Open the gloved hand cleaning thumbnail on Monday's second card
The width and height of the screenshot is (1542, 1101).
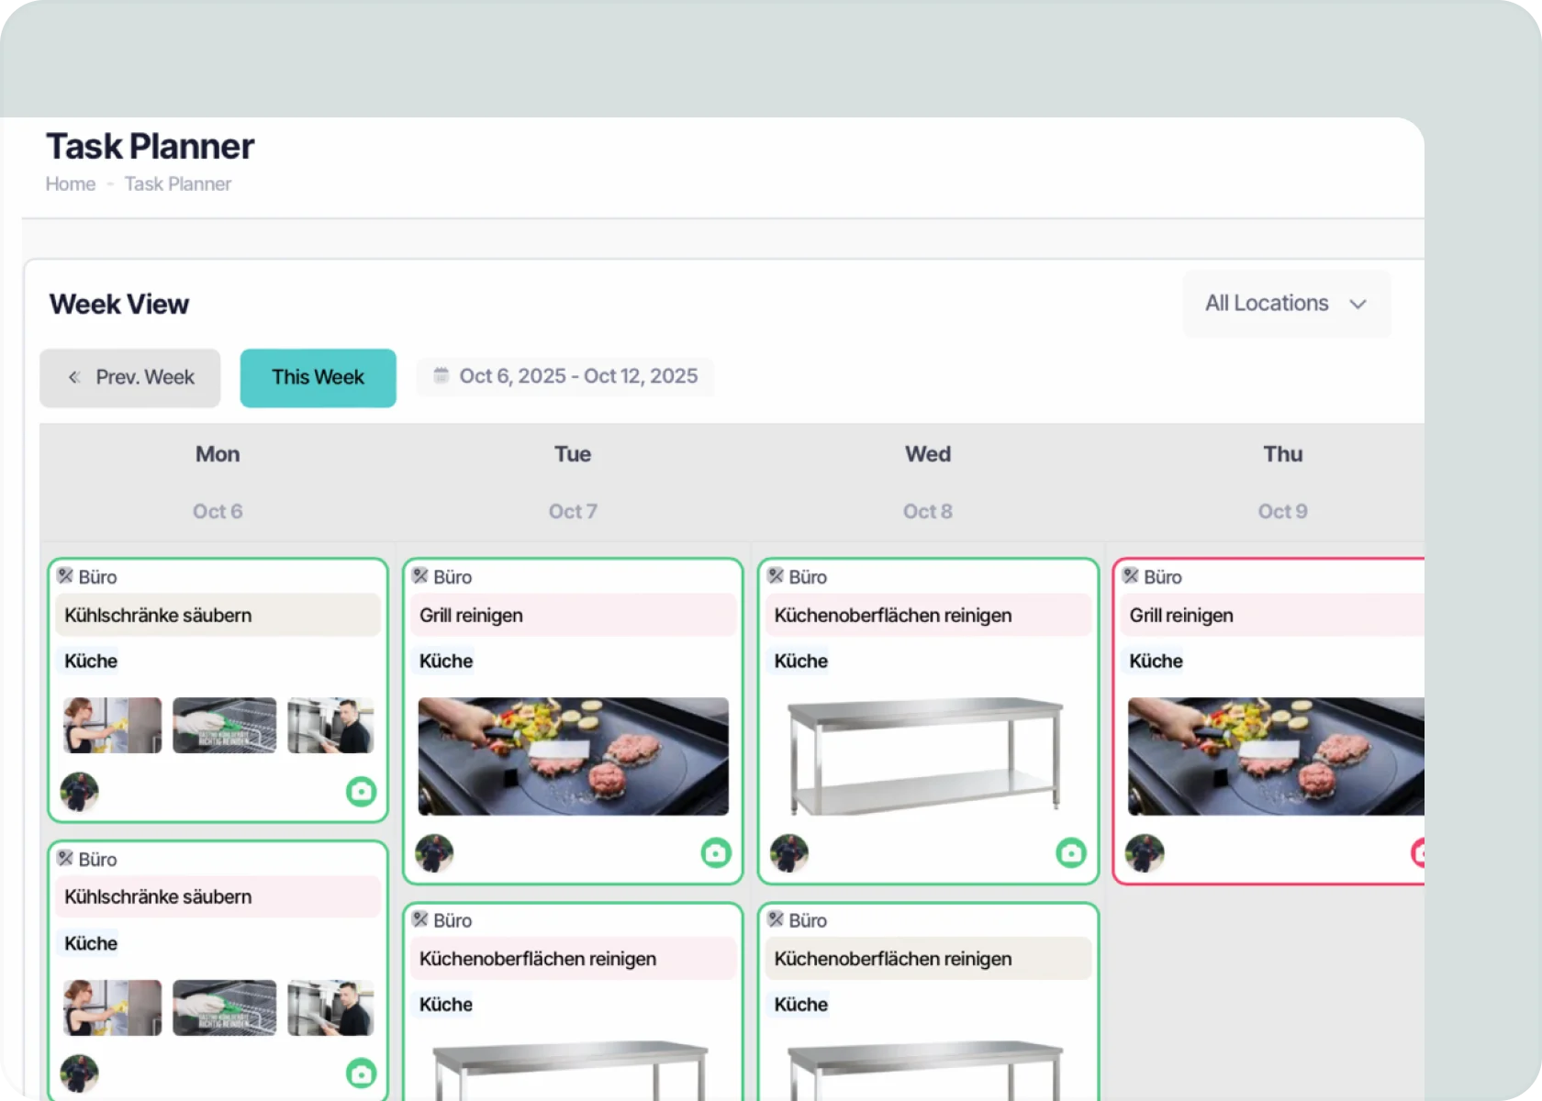[x=224, y=1007]
